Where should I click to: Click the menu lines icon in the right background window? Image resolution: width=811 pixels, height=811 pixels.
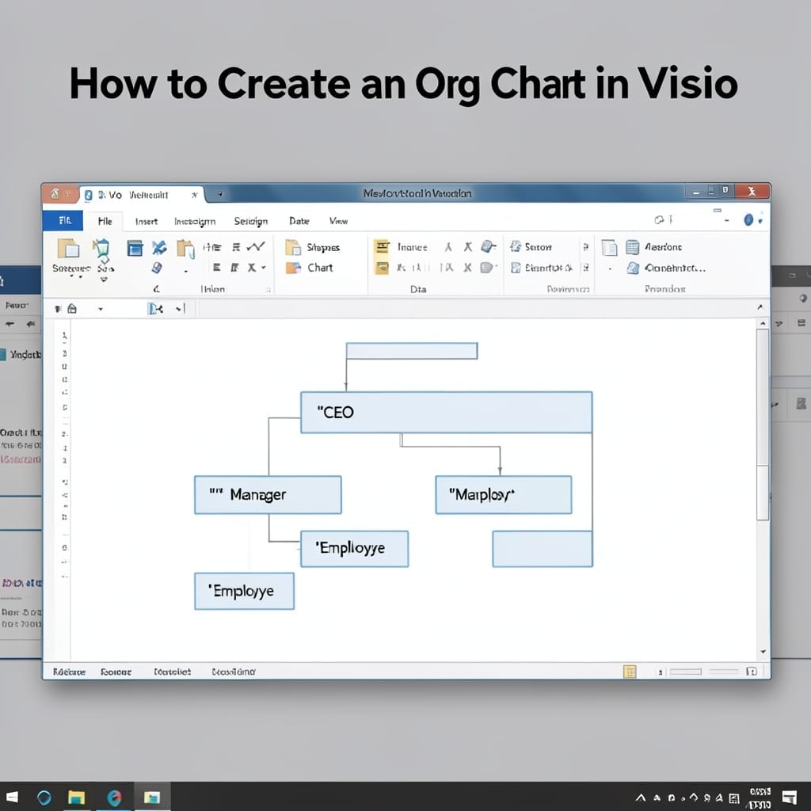point(801,323)
